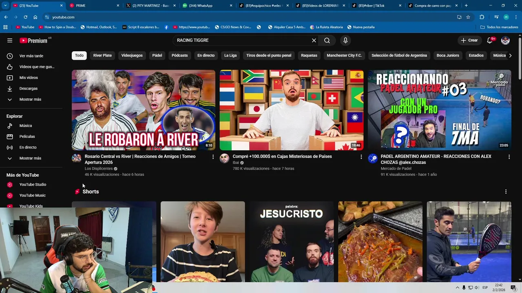
Task: Open browser extensions puzzle icon
Action: (x=482, y=17)
